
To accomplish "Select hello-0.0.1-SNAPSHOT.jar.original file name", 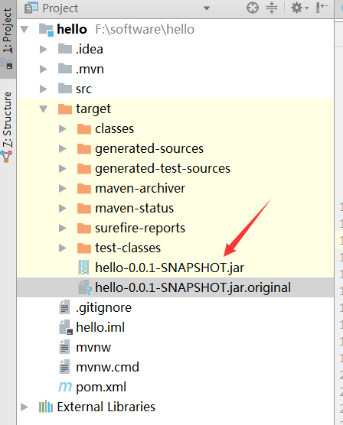I will tap(193, 288).
